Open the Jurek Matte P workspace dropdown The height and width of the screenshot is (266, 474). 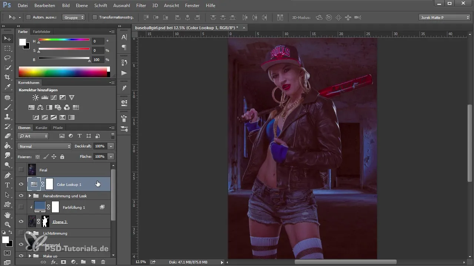[x=444, y=17]
